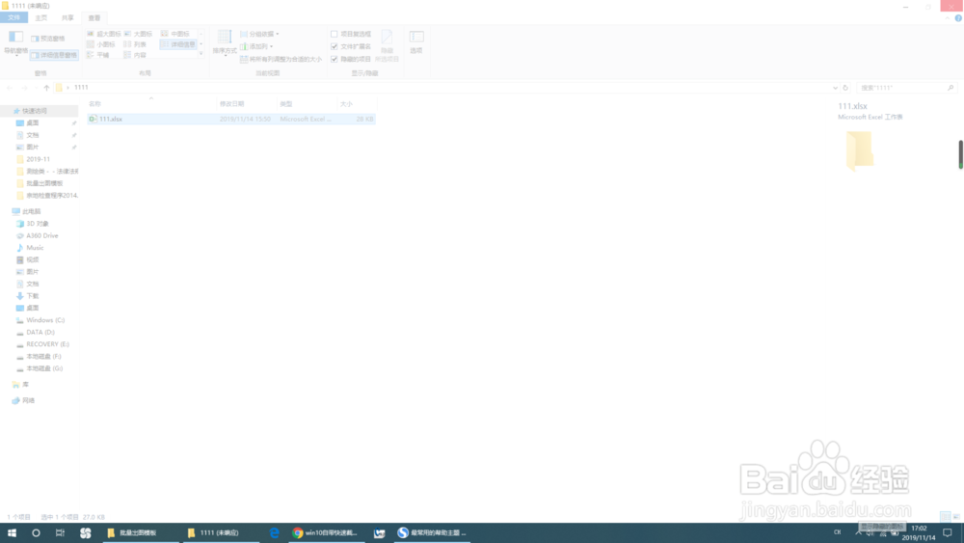Click 隐藏所选项目 hide selected items
The image size is (964, 543).
coord(387,45)
